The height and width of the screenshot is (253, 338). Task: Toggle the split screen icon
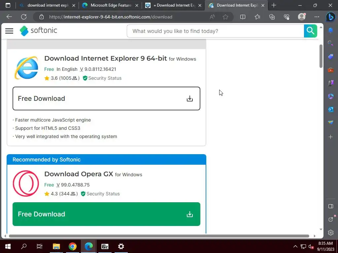point(243,17)
